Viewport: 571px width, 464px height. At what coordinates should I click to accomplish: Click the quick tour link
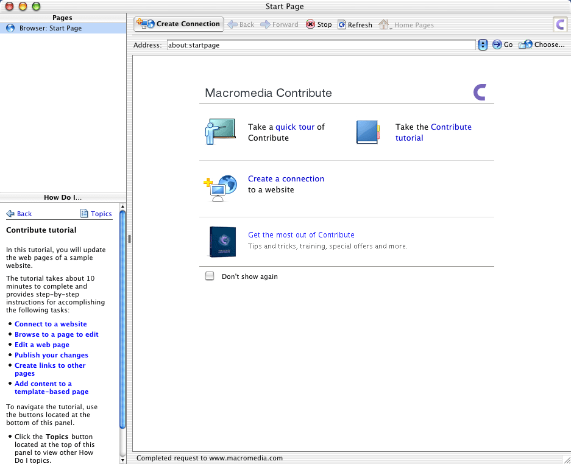pos(295,127)
